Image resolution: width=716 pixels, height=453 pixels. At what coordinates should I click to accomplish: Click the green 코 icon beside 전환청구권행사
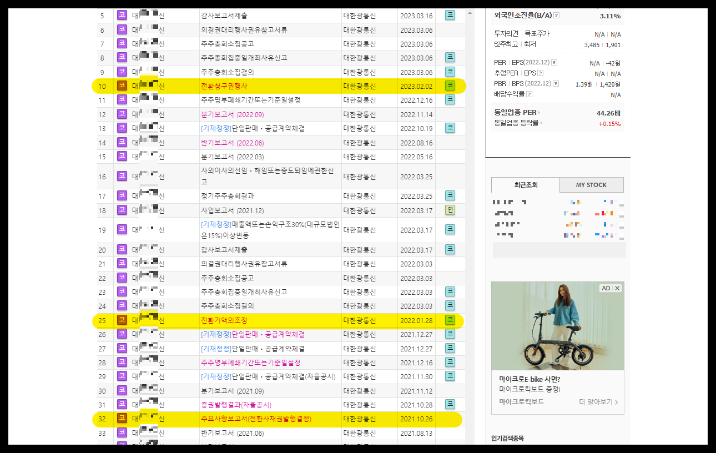(x=450, y=85)
